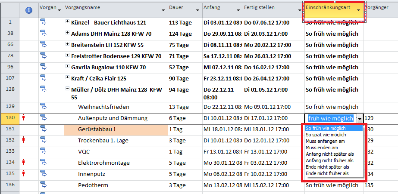Screen dimensions: 398x194
Task: Select row header number 130
Action: coord(10,118)
